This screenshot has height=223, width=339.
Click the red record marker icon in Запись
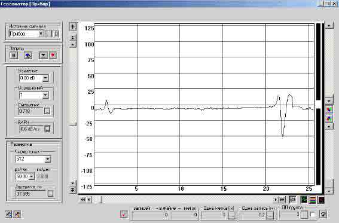[x=53, y=56]
